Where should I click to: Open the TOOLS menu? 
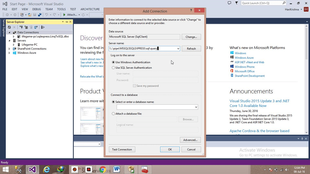[x=61, y=9]
